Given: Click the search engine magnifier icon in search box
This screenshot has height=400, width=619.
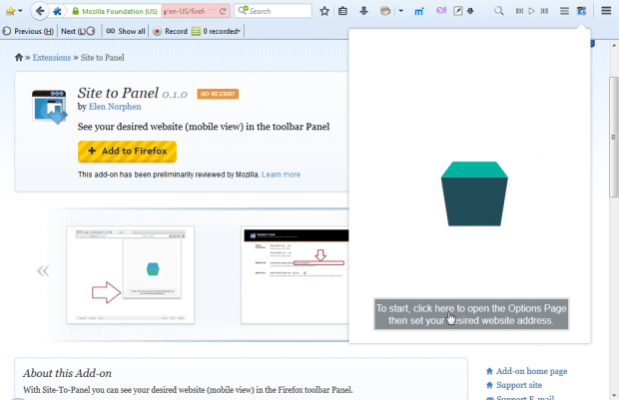Looking at the screenshot, I should [243, 10].
